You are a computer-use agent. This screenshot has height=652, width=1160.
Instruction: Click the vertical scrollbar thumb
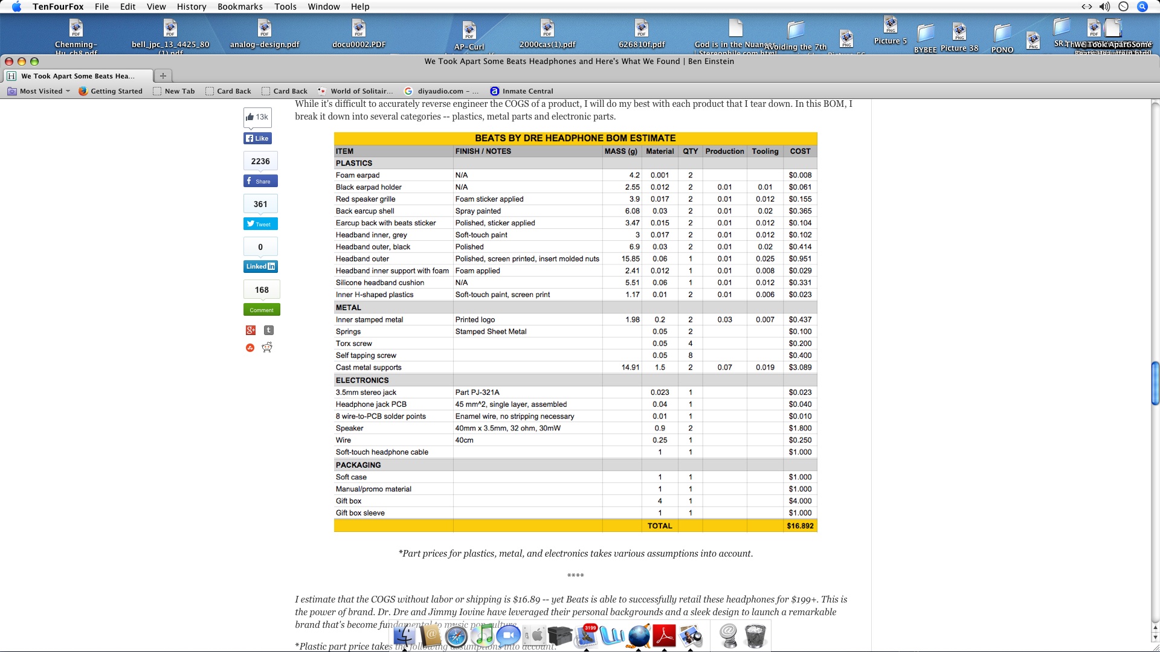[x=1155, y=383]
